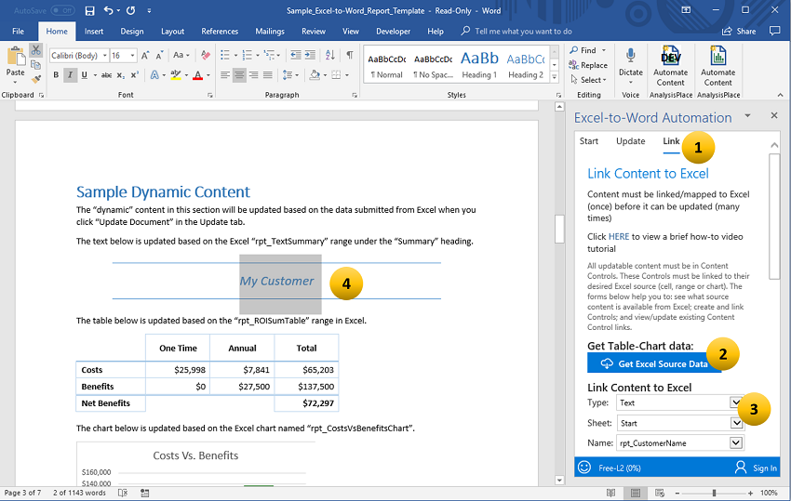Expand the Styles gallery more arrow
The height and width of the screenshot is (501, 791).
[x=555, y=77]
